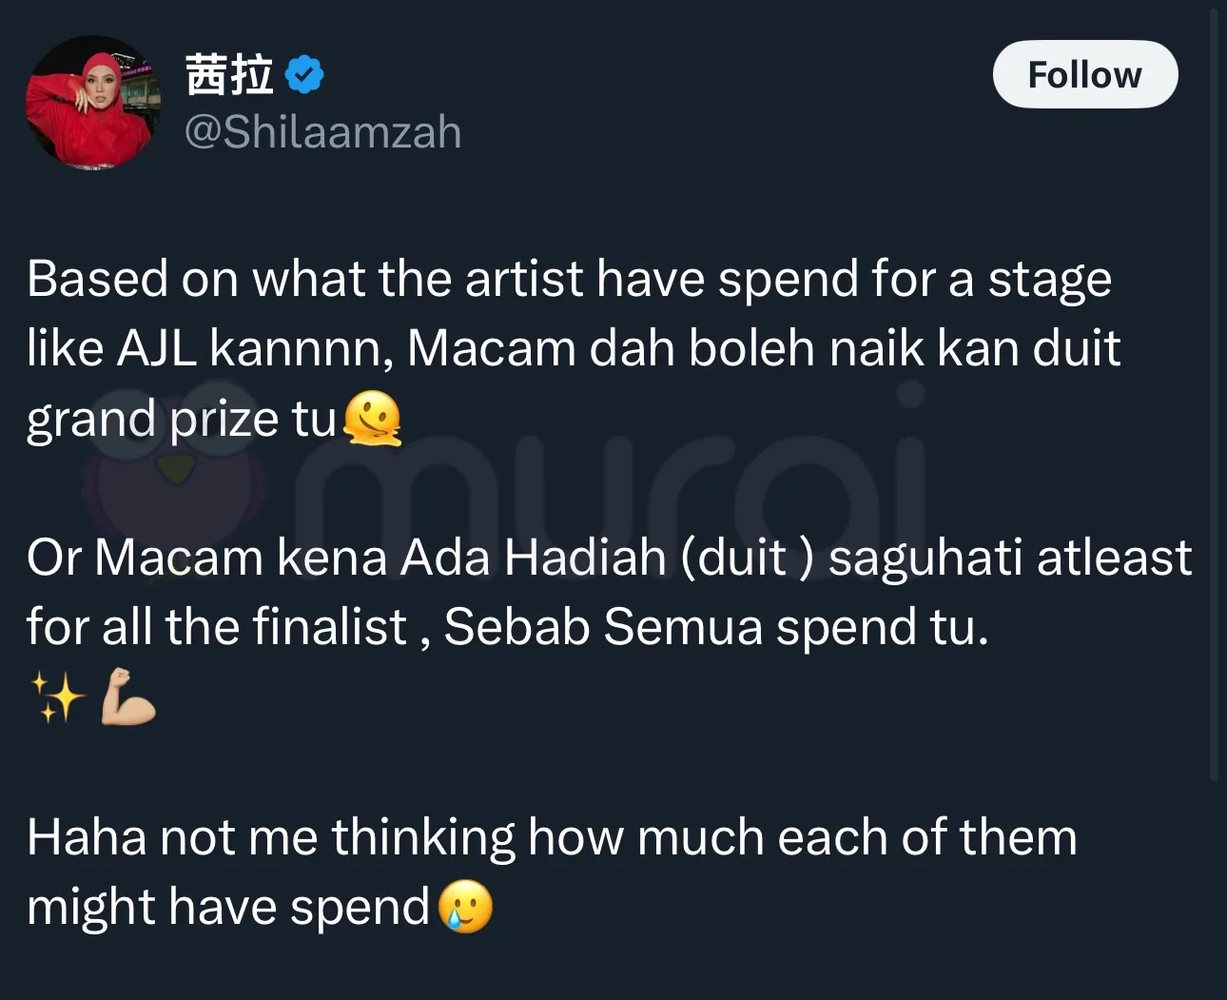Click the "grand prize tu" text
1227x1000 pixels.
[182, 419]
